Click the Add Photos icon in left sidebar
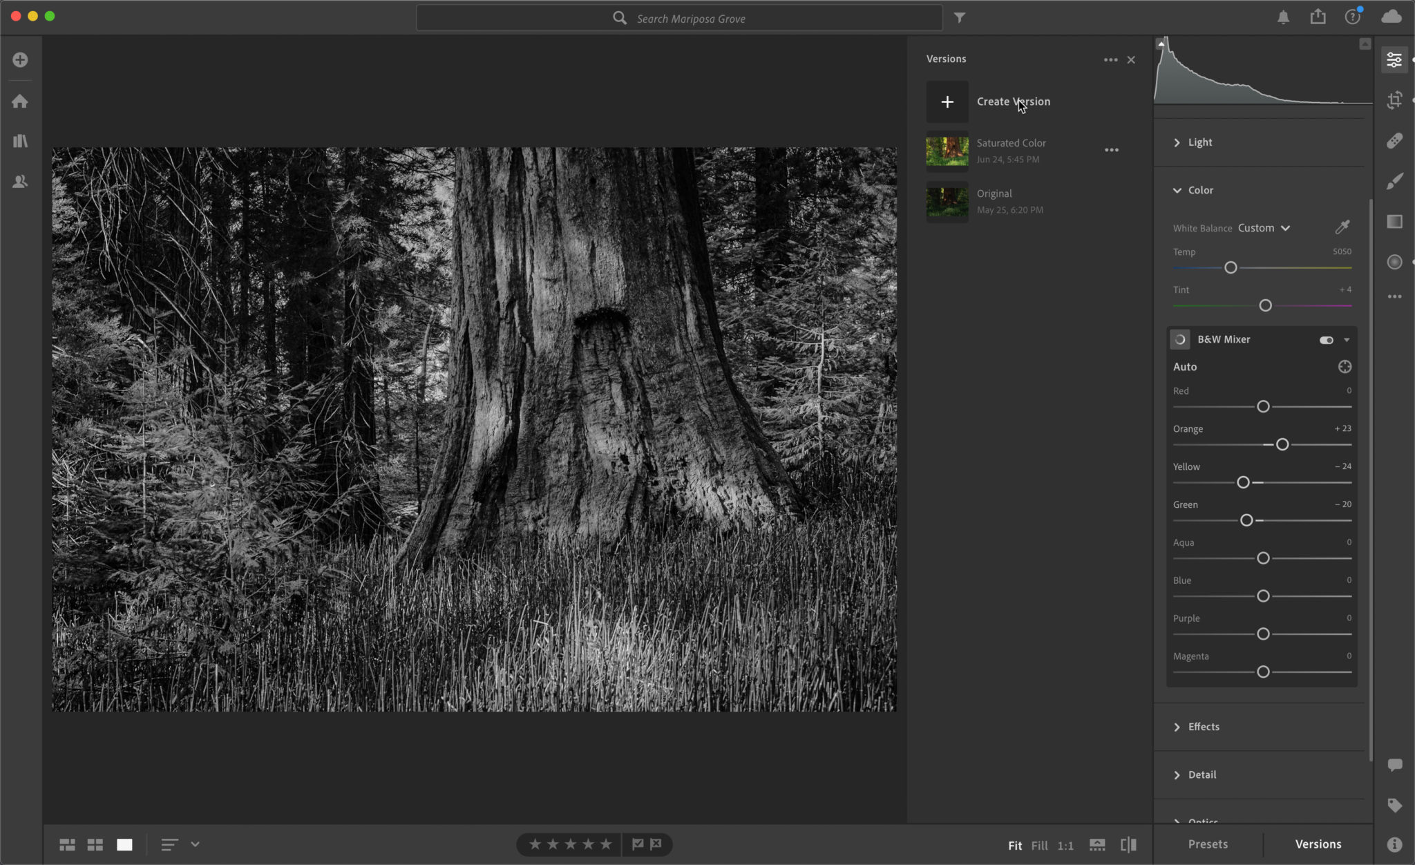The image size is (1415, 865). (x=20, y=59)
